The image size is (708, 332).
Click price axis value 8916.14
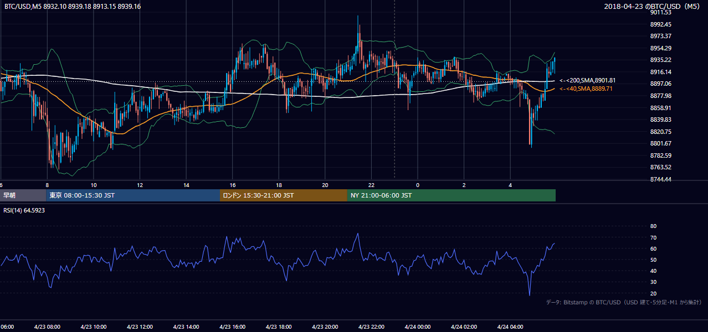click(661, 72)
